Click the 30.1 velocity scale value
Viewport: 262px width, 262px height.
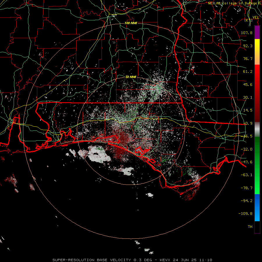point(248,98)
